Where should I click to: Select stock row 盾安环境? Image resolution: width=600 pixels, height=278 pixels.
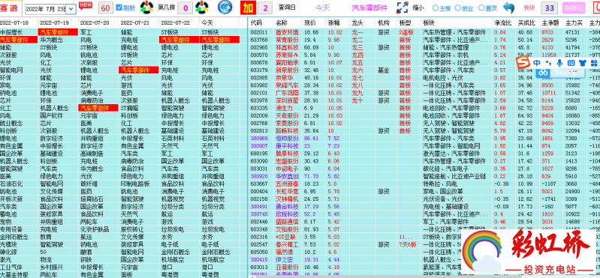[286, 32]
